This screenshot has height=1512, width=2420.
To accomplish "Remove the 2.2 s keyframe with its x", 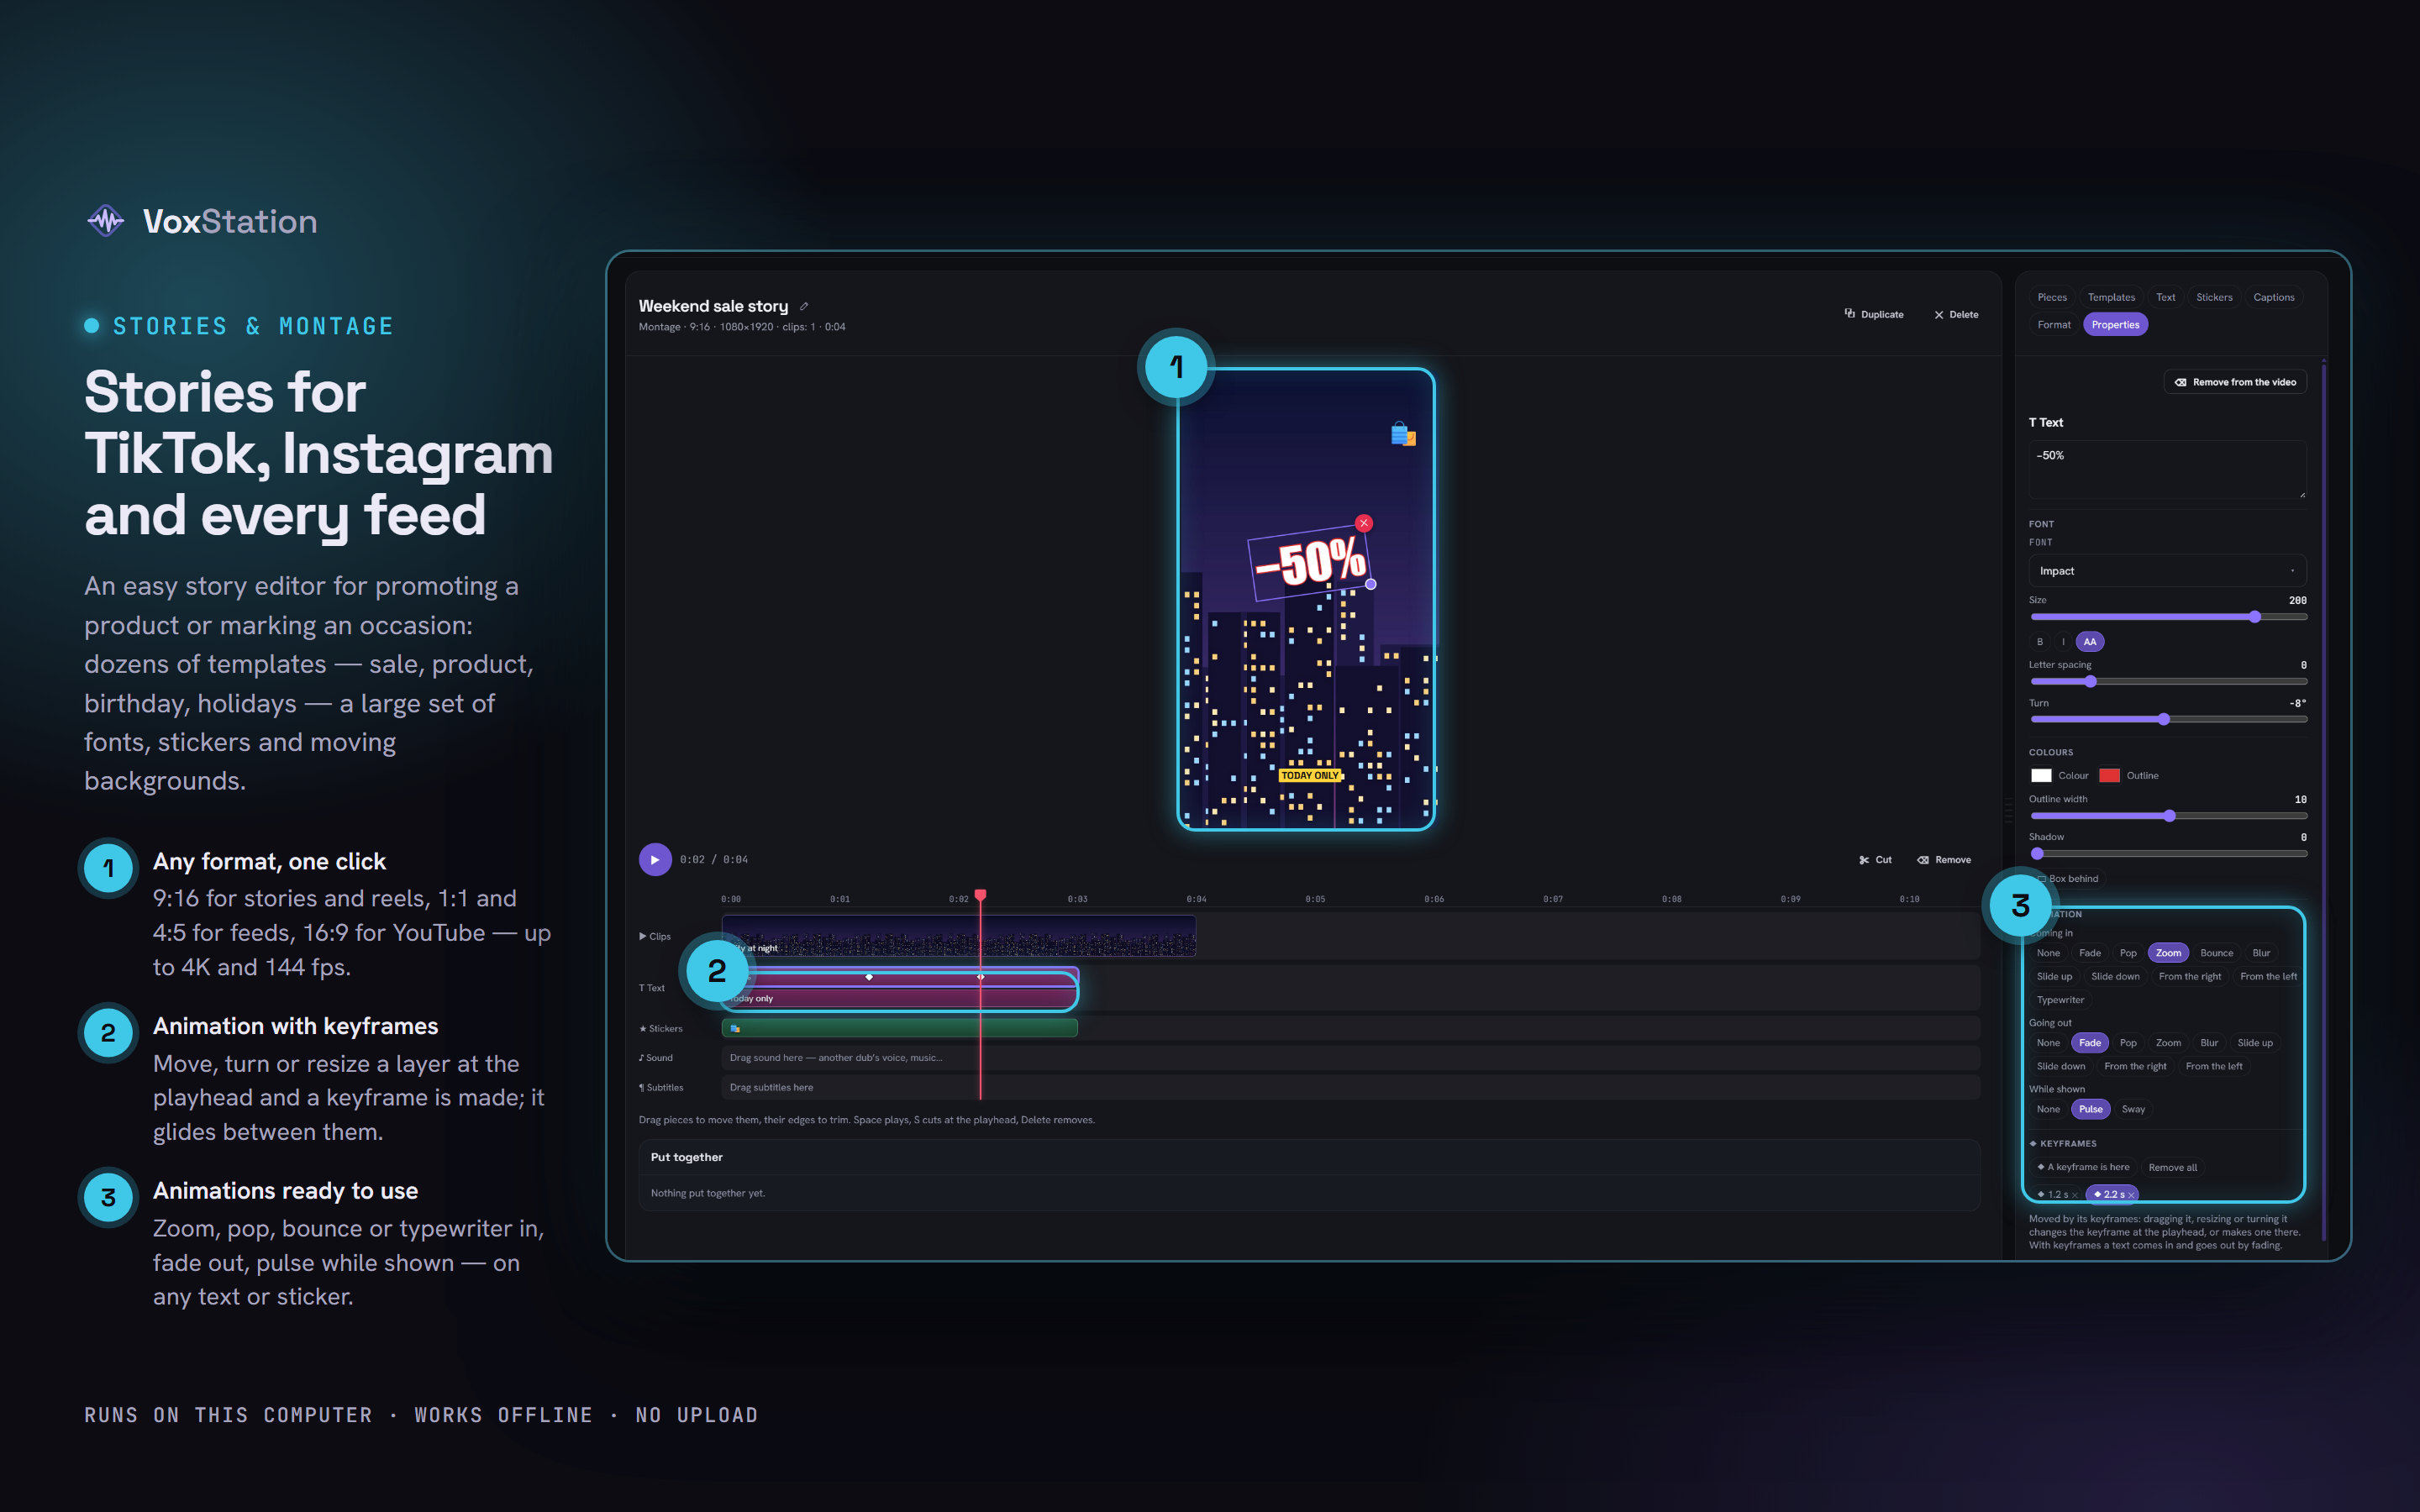I will (x=2131, y=1194).
